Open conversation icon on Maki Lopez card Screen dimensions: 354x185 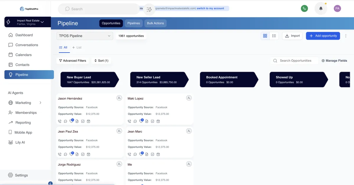pos(135,121)
